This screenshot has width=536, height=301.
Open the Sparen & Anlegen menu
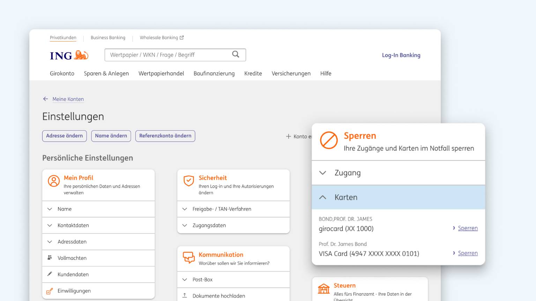106,74
